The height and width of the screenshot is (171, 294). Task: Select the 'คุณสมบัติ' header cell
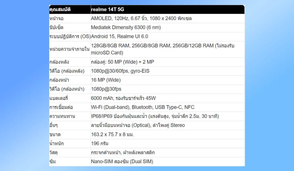point(70,9)
